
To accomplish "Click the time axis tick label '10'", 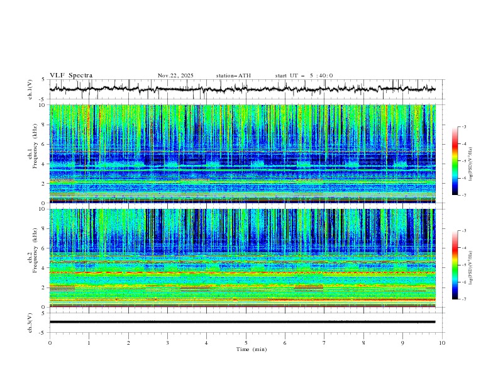I will (x=442, y=343).
